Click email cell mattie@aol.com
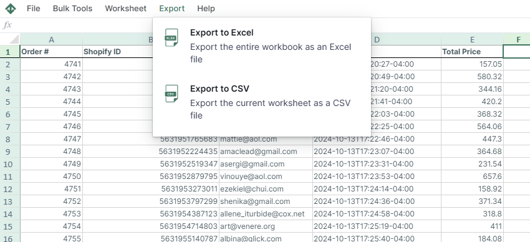 click(x=266, y=139)
